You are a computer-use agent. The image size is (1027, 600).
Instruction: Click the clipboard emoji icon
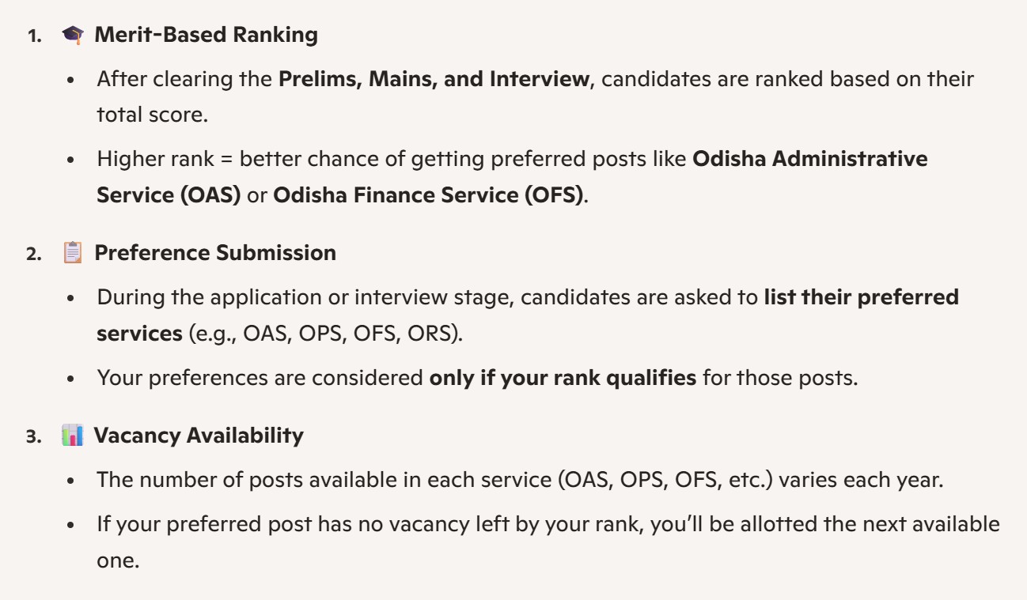(73, 253)
